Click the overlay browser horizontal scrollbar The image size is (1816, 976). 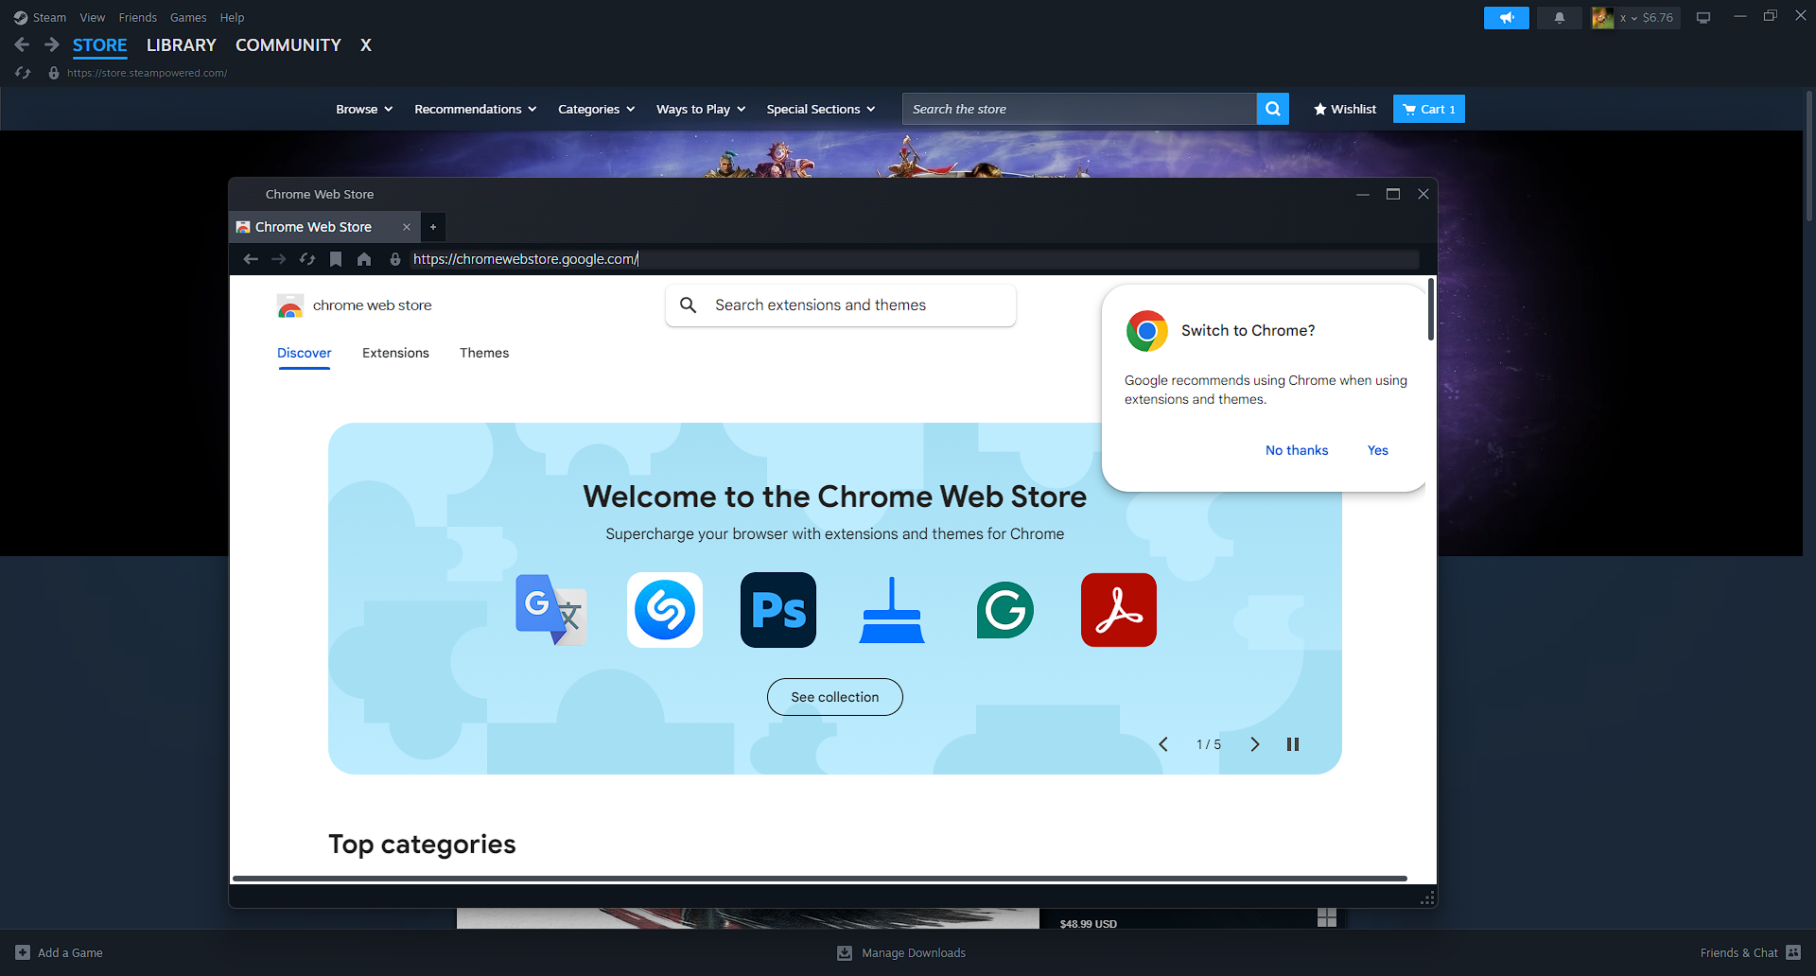point(820,879)
